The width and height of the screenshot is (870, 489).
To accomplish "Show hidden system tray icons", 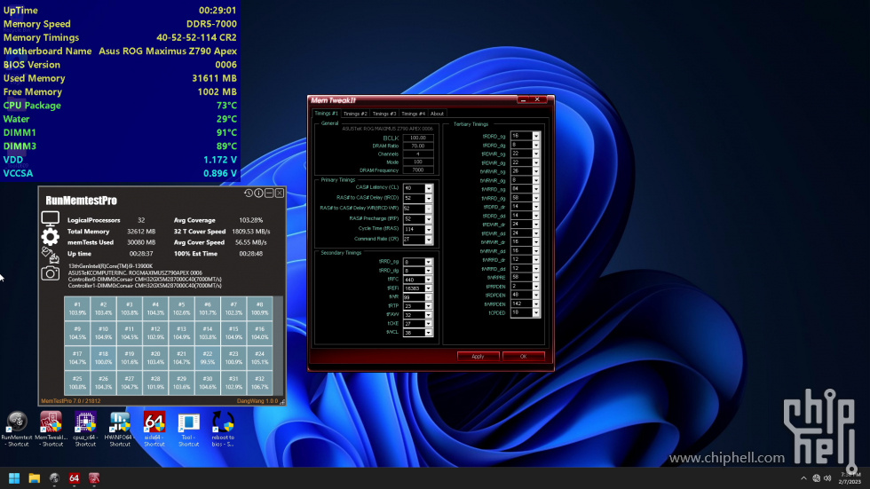I will (x=803, y=478).
